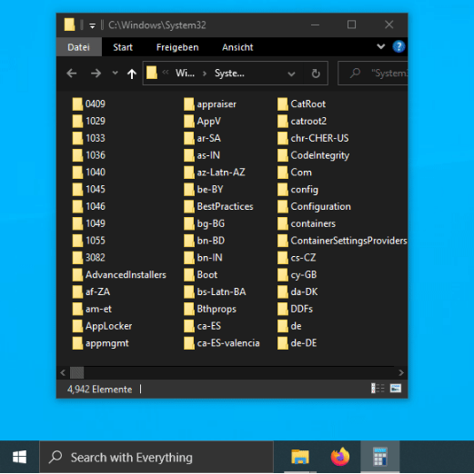
Task: Select the CatRoot folder
Action: [x=301, y=104]
